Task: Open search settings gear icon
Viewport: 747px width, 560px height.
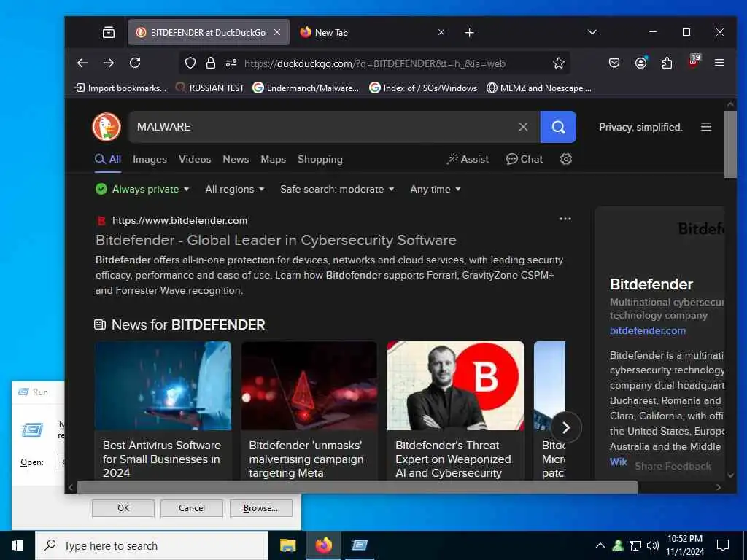Action: pyautogui.click(x=566, y=159)
